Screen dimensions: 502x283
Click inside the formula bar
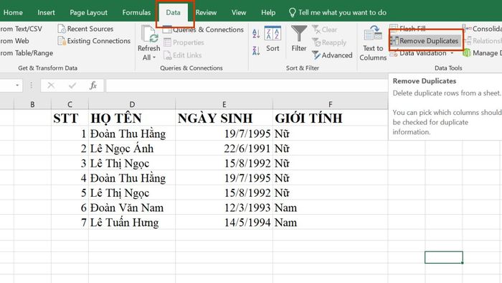click(247, 85)
